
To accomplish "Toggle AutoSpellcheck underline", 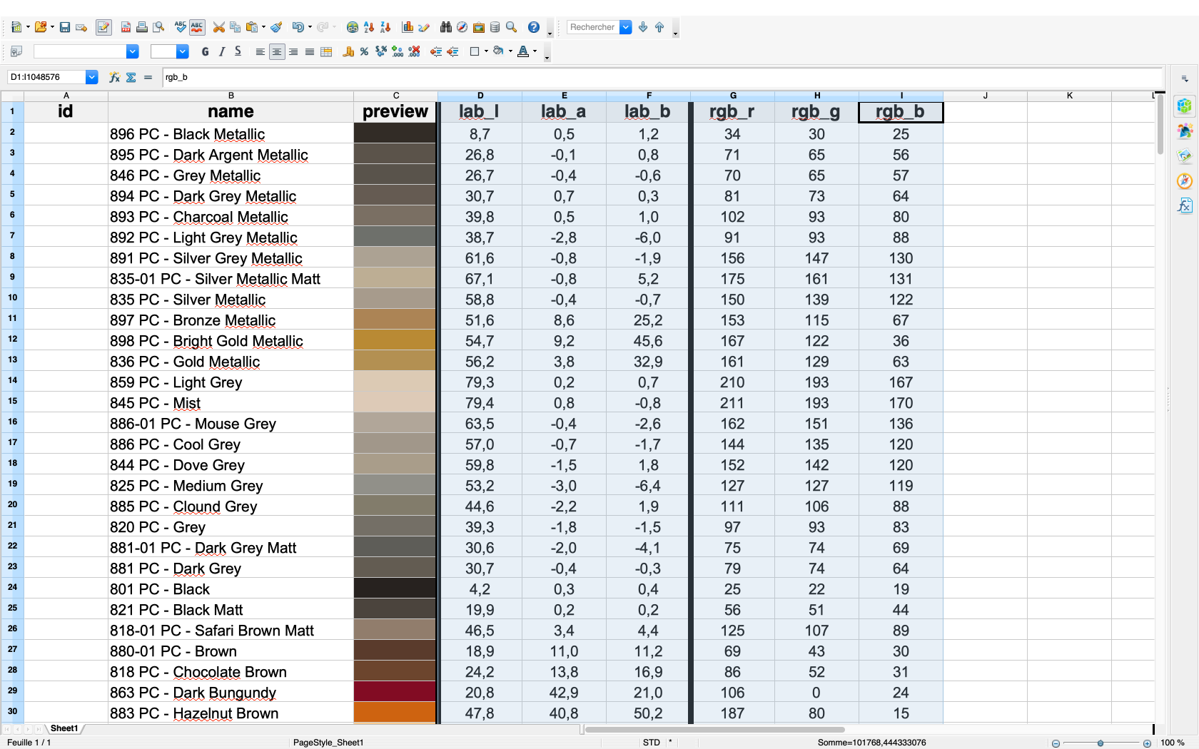I will (x=197, y=27).
